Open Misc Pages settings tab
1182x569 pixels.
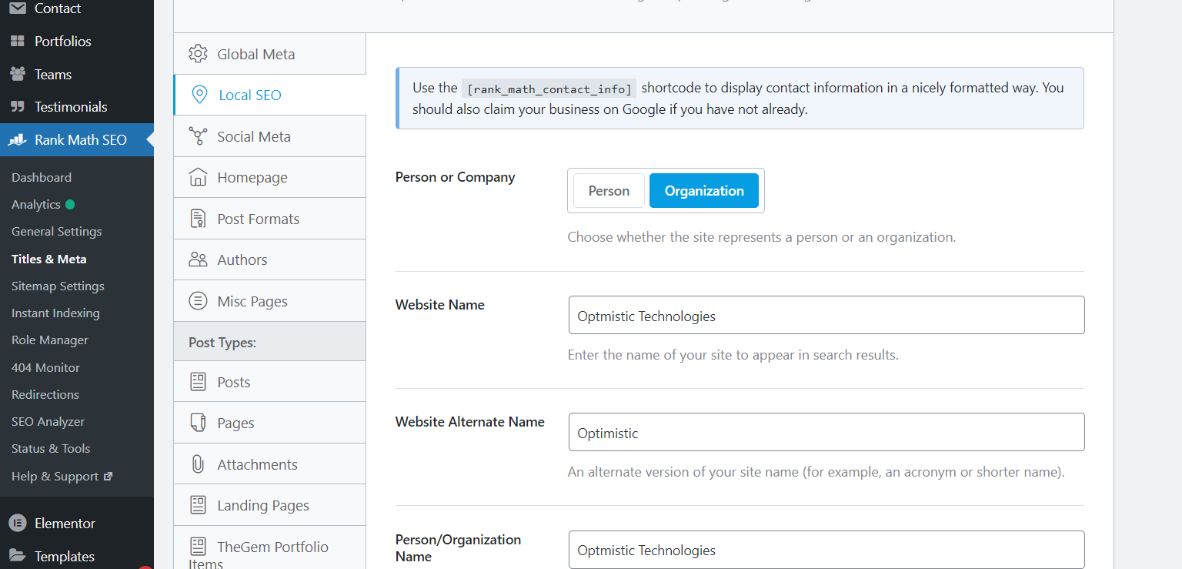click(252, 301)
